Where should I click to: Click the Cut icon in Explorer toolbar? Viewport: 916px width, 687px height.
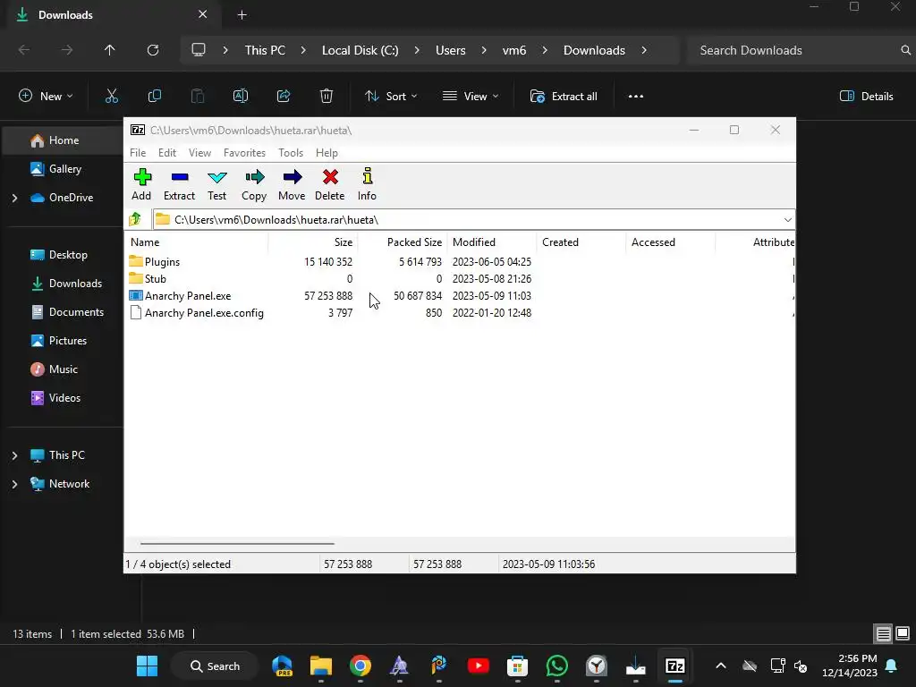pyautogui.click(x=112, y=96)
